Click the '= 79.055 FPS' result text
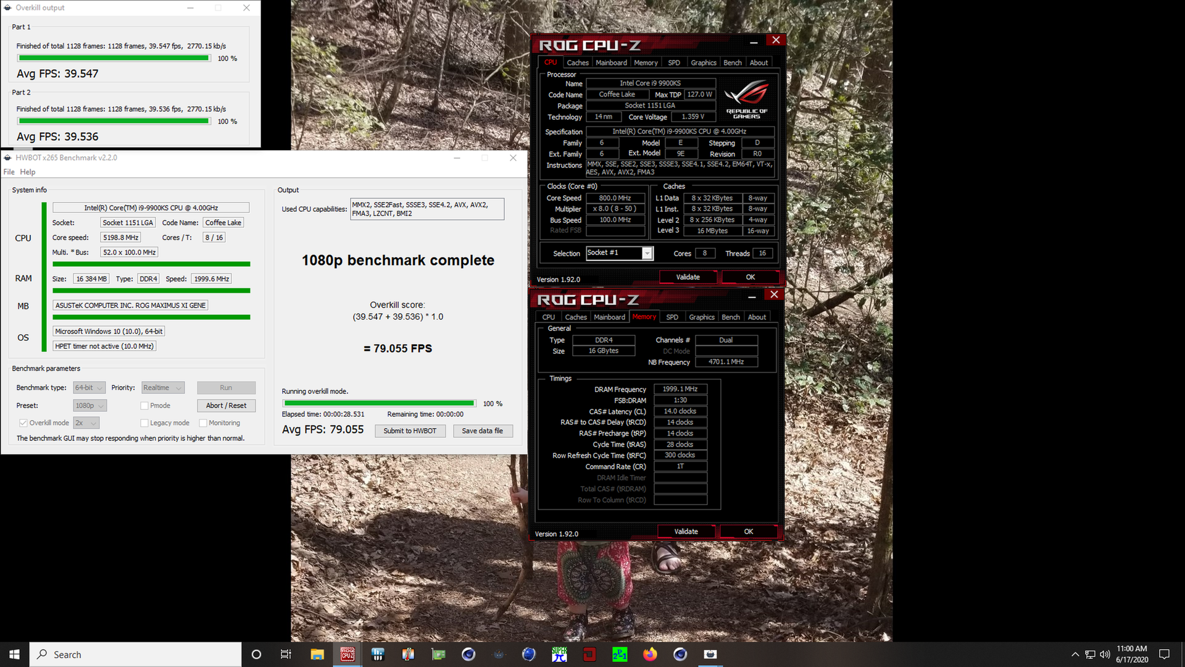 [x=398, y=348]
